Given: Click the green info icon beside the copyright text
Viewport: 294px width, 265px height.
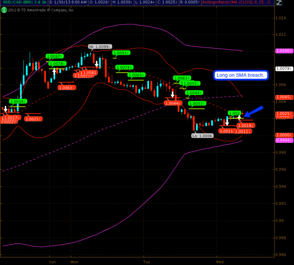Looking at the screenshot, I should (4, 9).
